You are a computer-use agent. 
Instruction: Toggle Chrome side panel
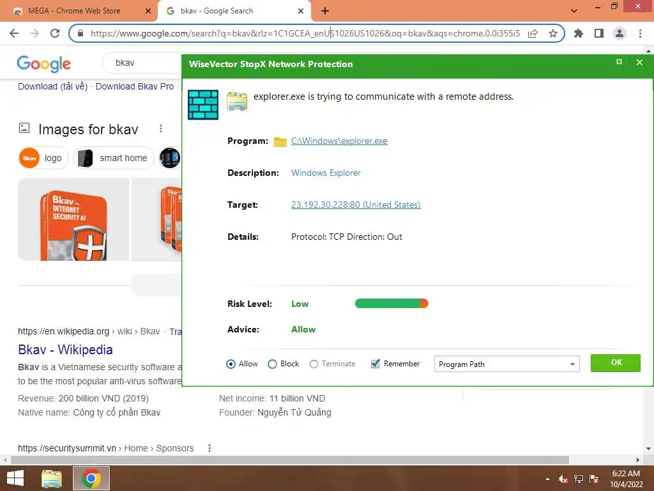point(599,33)
